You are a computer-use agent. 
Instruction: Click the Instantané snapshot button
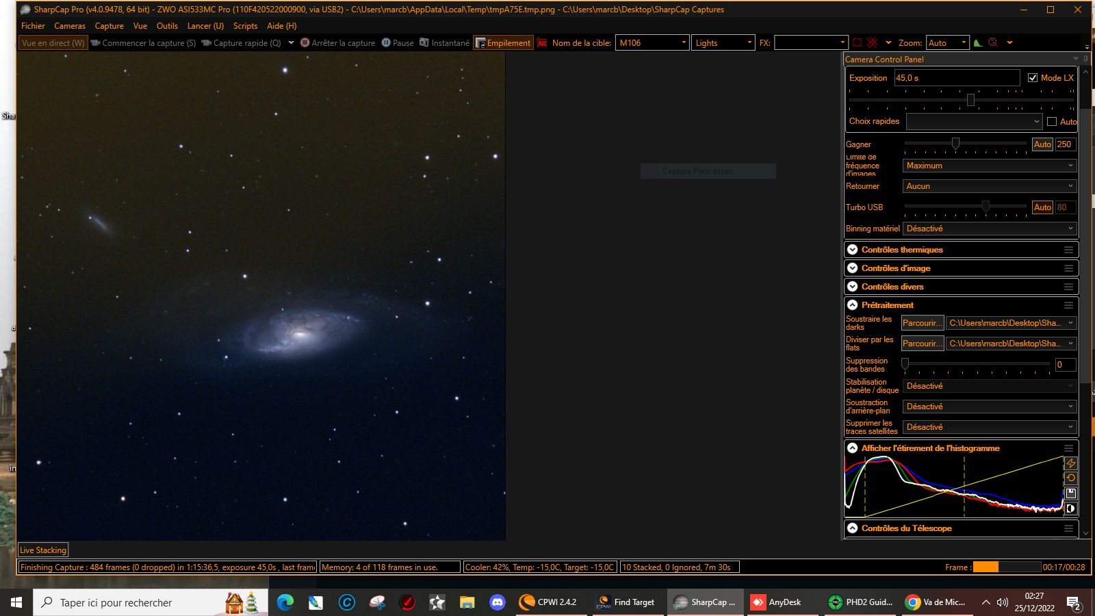click(444, 42)
